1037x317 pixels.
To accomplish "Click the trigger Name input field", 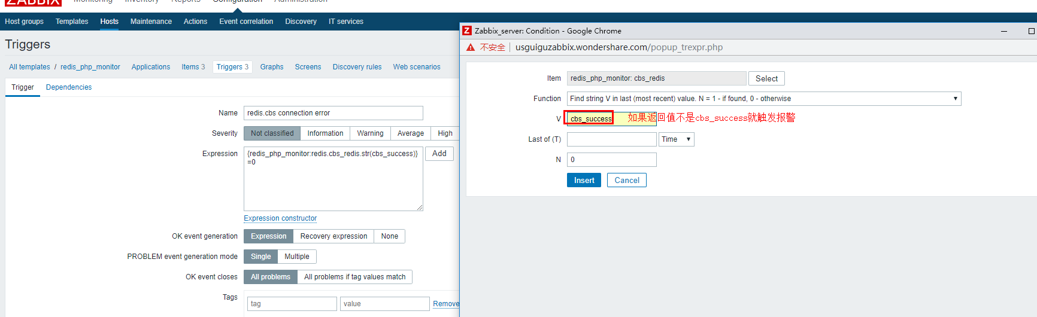I will click(333, 113).
